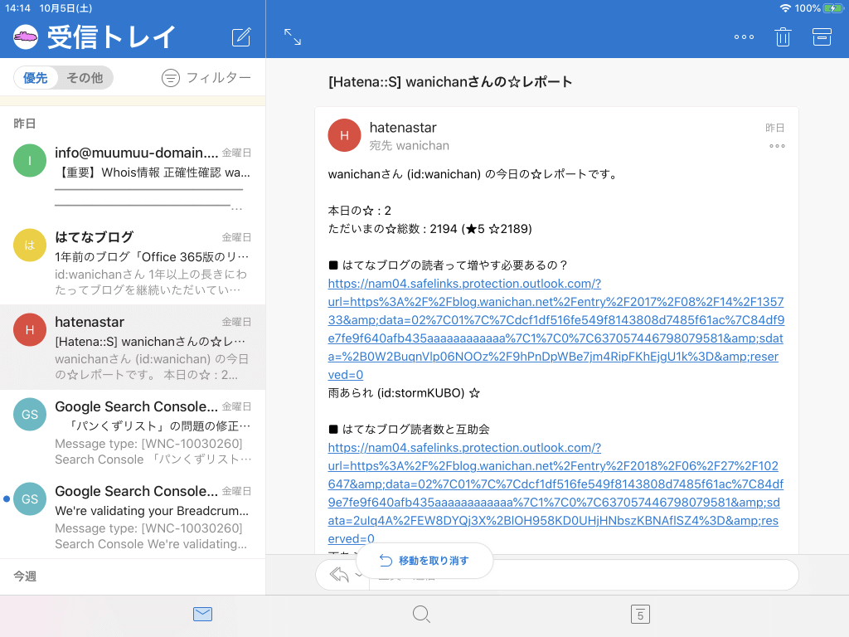This screenshot has width=849, height=637.
Task: Tap hatenastar sender avatar in message
Action: click(344, 135)
